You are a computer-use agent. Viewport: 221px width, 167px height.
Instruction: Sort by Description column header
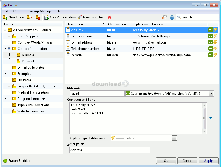85,24
